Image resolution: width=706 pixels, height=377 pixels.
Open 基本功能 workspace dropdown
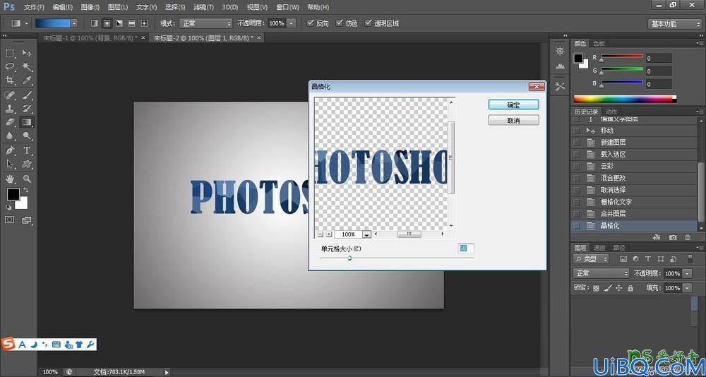tap(674, 24)
